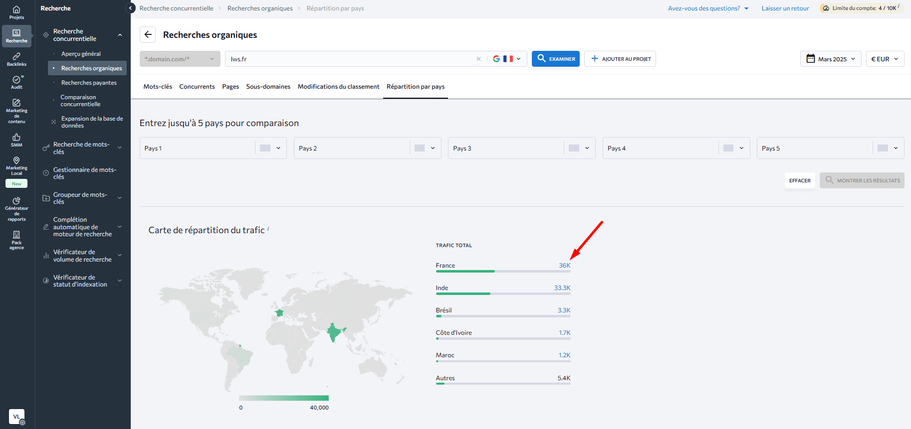Image resolution: width=911 pixels, height=429 pixels.
Task: Click Gestionnaire de mots-clés icon
Action: [x=46, y=173]
